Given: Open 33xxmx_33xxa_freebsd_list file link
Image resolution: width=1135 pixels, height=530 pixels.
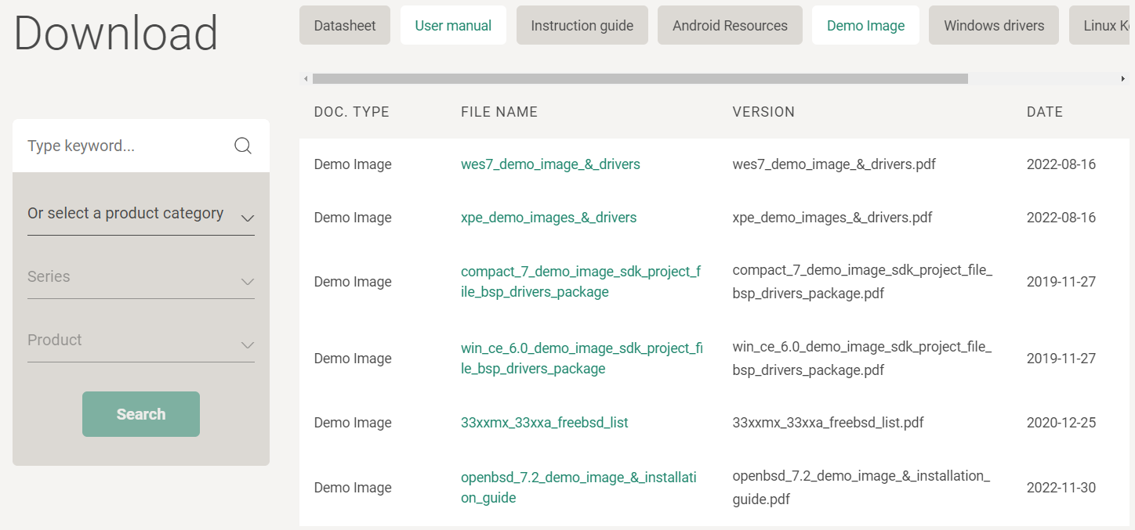Looking at the screenshot, I should (x=545, y=423).
